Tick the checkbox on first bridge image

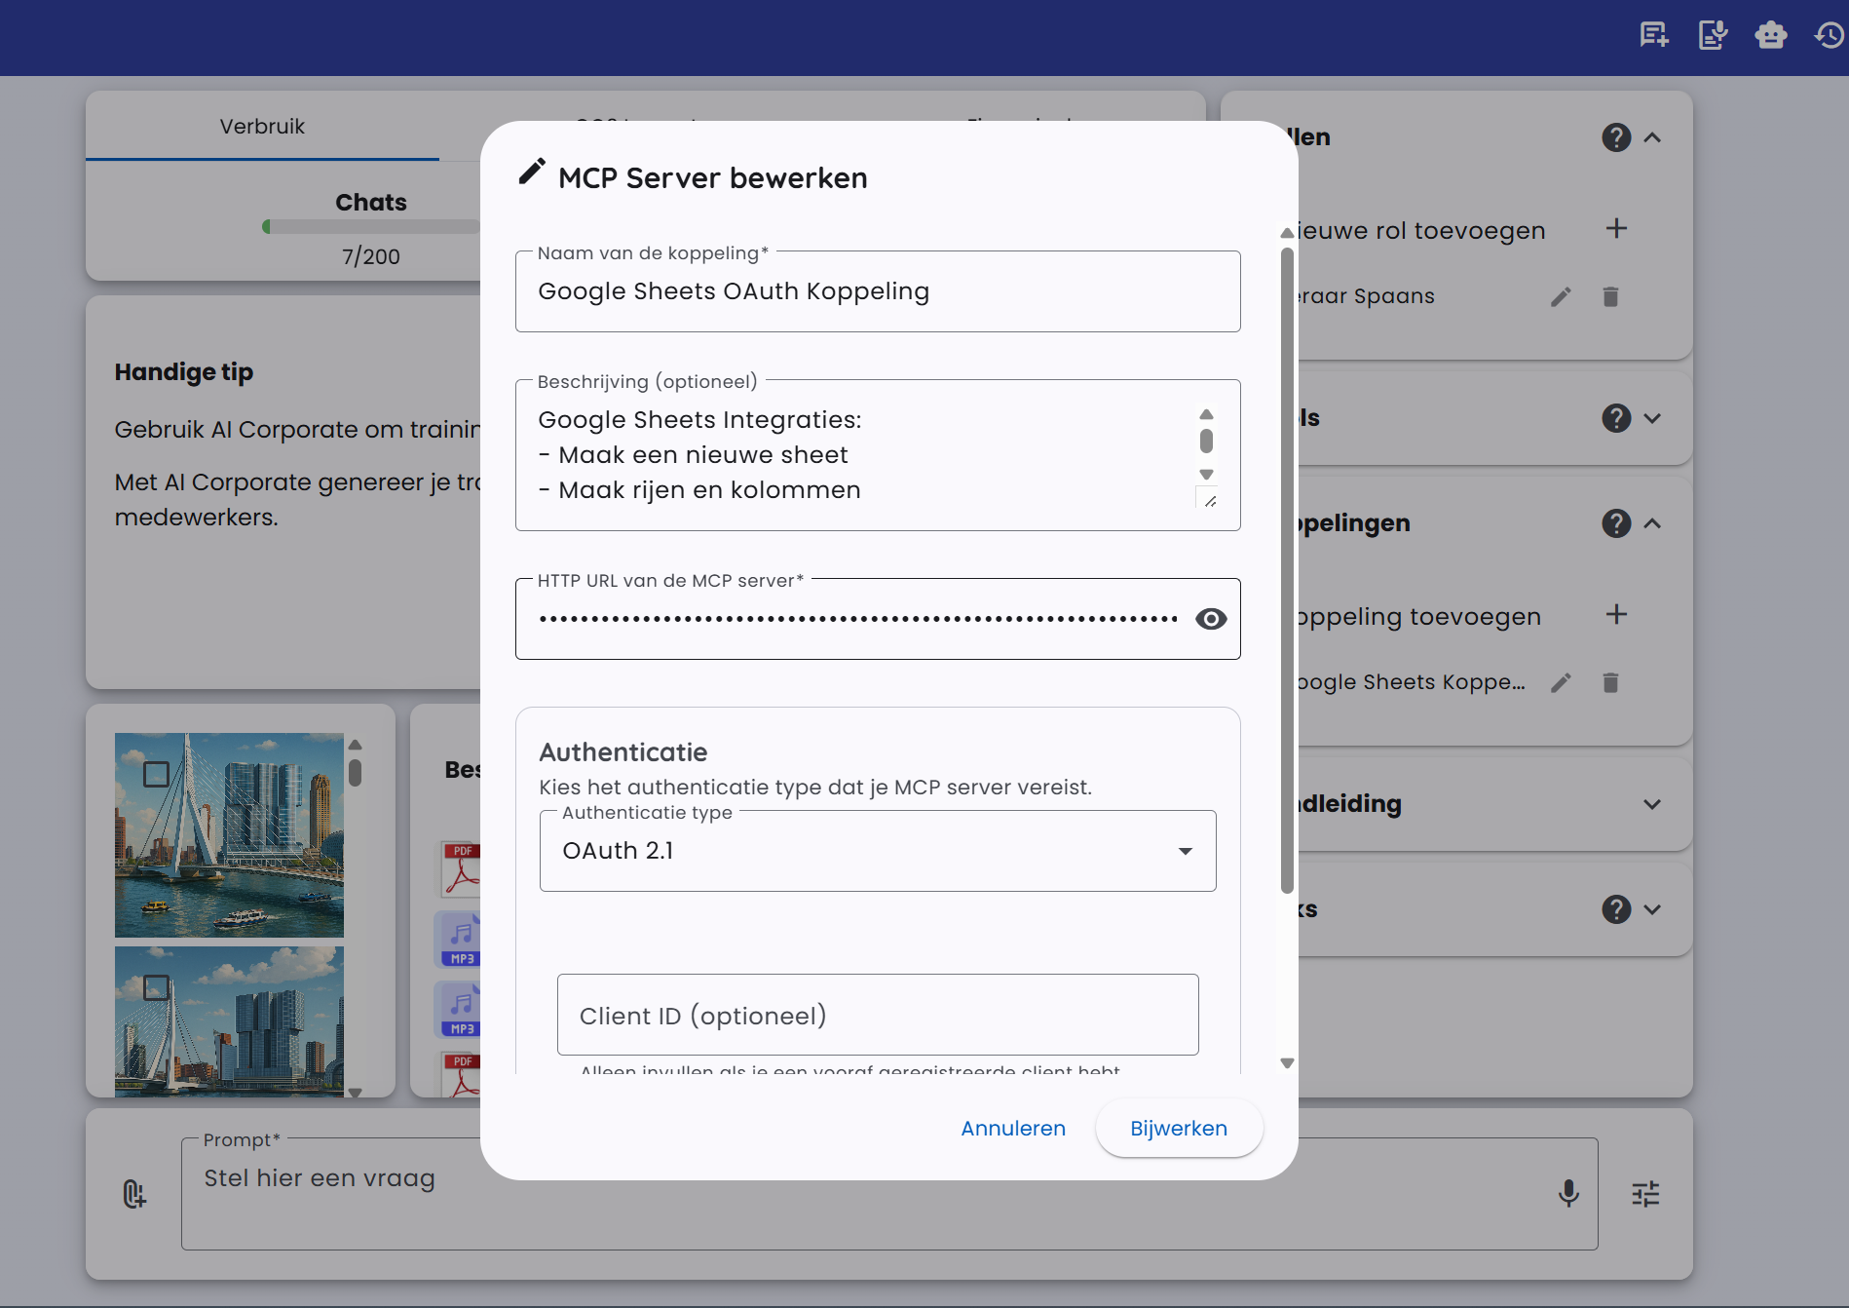pyautogui.click(x=156, y=774)
